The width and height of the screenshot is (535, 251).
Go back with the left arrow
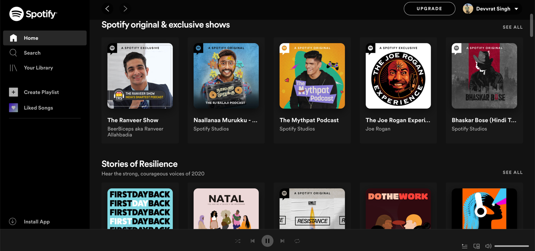pos(107,9)
